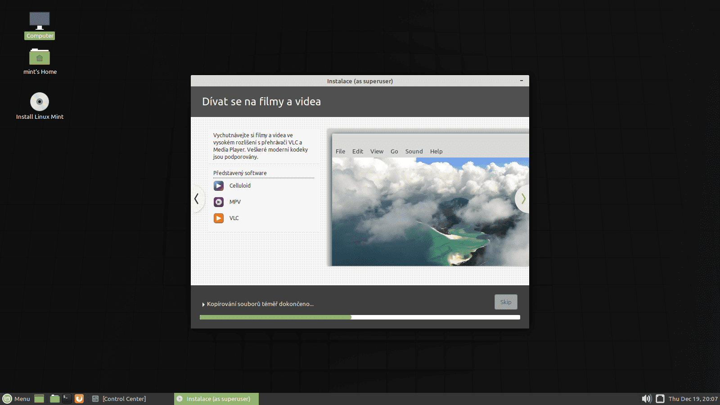Go back a slide using the left arrow
The height and width of the screenshot is (405, 720).
click(197, 198)
